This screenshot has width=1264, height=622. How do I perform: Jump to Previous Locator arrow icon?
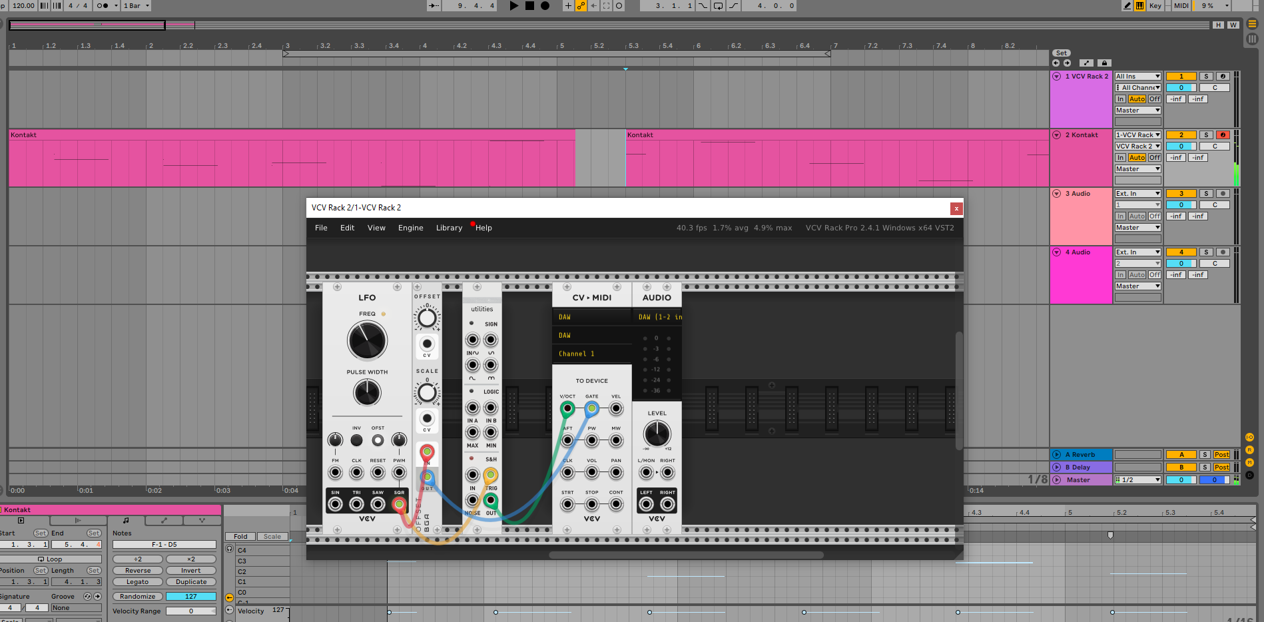click(1056, 63)
